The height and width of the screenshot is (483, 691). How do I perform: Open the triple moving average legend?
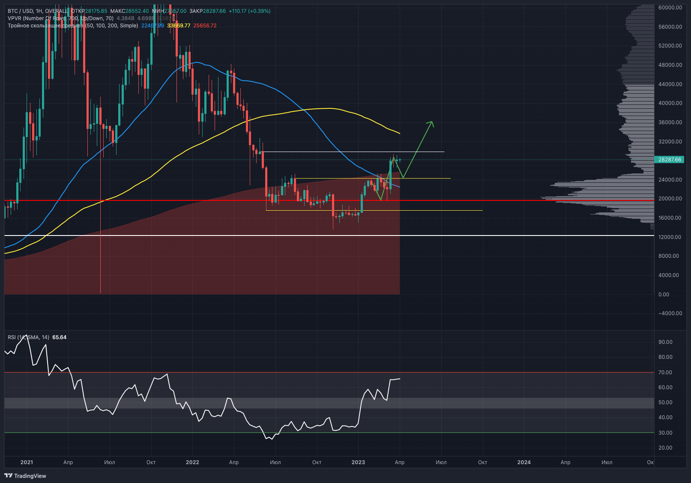[73, 26]
